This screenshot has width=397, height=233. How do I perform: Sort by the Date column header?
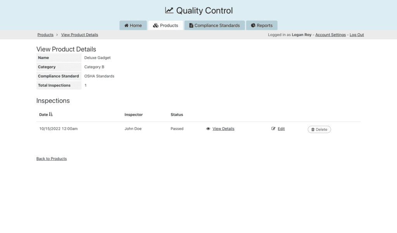click(43, 115)
